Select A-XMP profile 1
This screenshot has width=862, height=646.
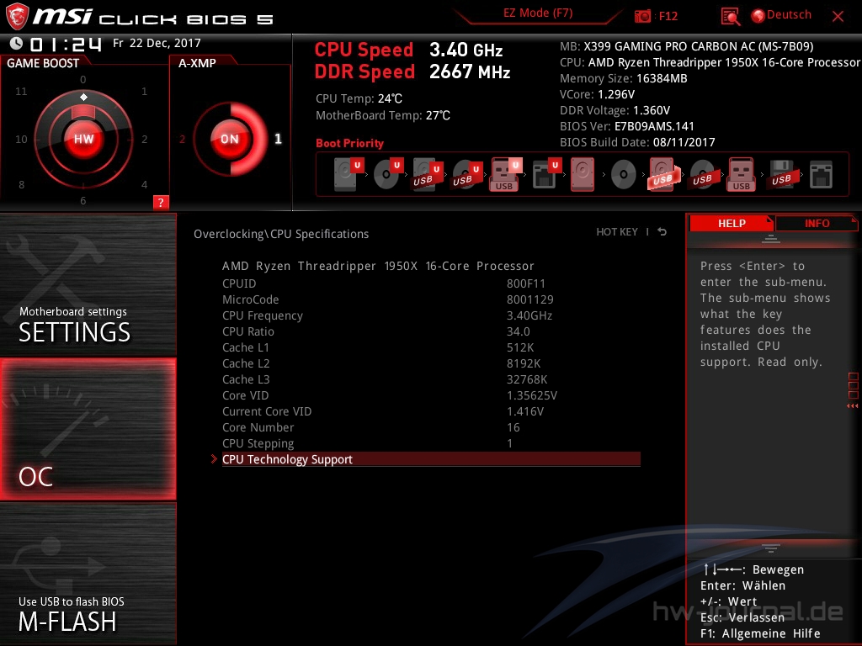278,139
